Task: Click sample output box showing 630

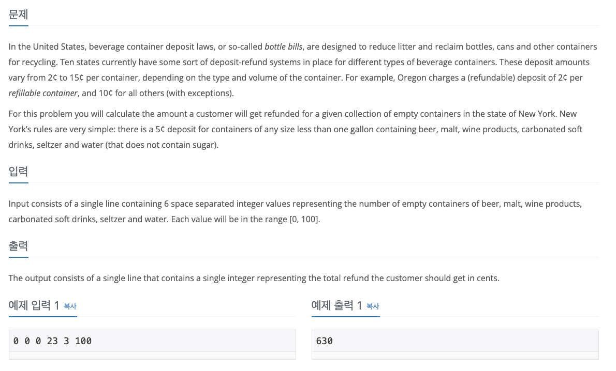Action: pyautogui.click(x=455, y=341)
